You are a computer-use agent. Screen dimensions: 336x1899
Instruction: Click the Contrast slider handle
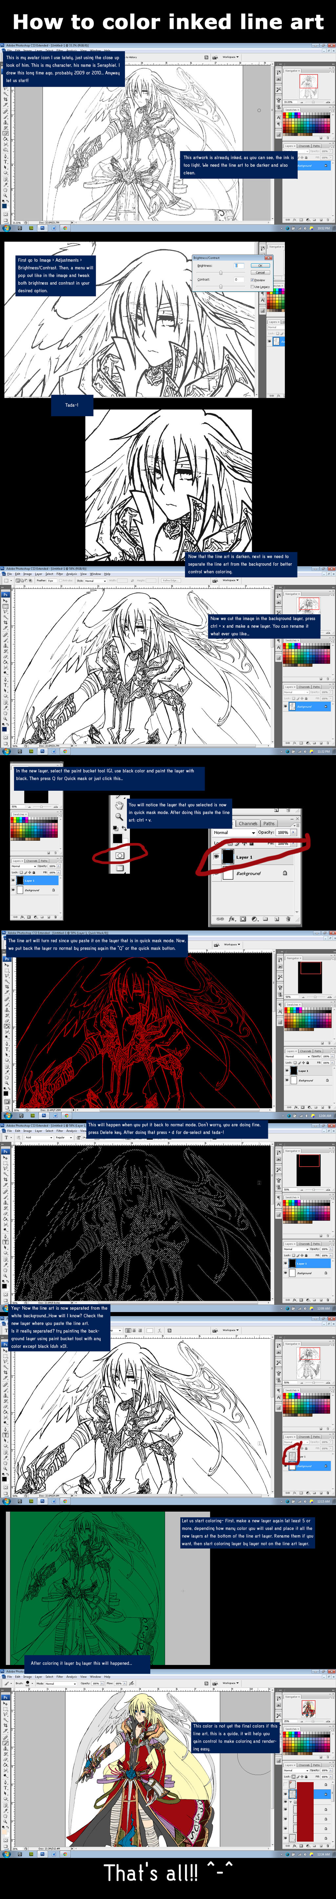pyautogui.click(x=221, y=287)
